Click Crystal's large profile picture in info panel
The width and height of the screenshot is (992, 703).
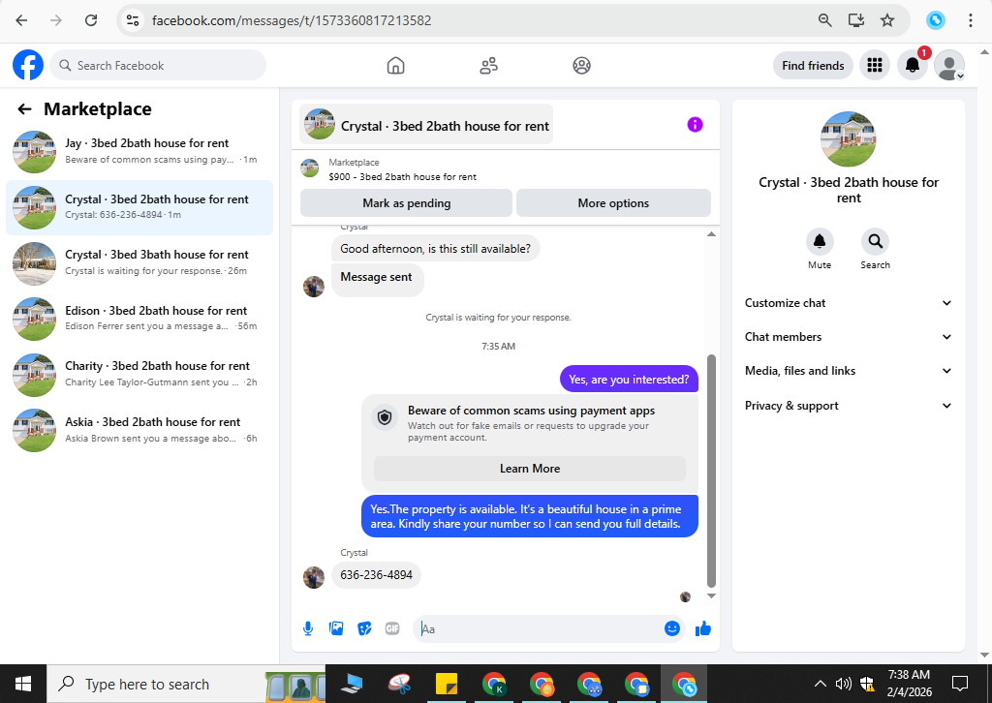[848, 139]
